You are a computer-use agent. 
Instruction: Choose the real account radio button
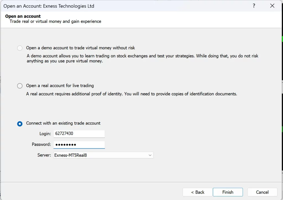(x=20, y=86)
